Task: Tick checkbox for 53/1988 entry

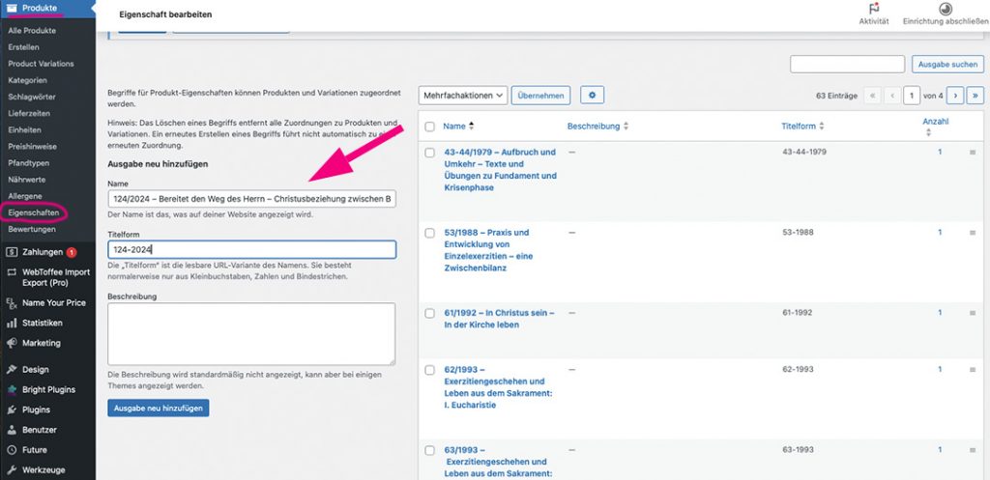Action: coord(429,233)
